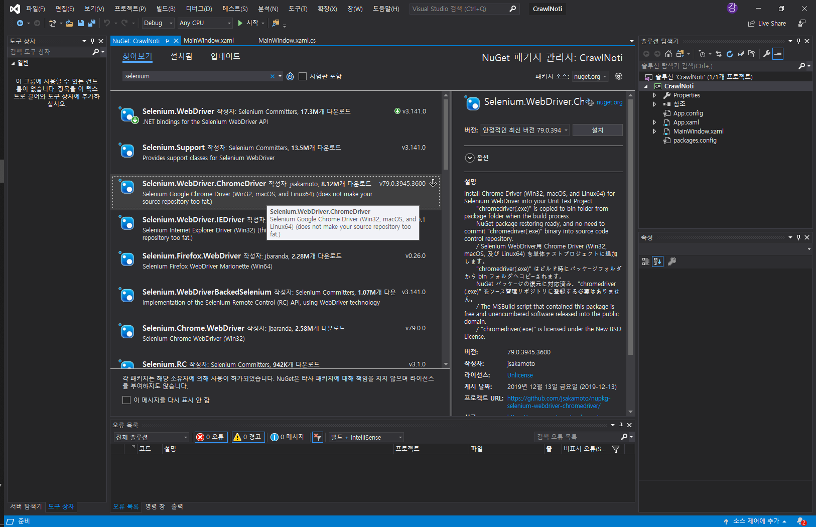Open the feedback icon beside Live Share
This screenshot has height=527, width=816.
802,23
